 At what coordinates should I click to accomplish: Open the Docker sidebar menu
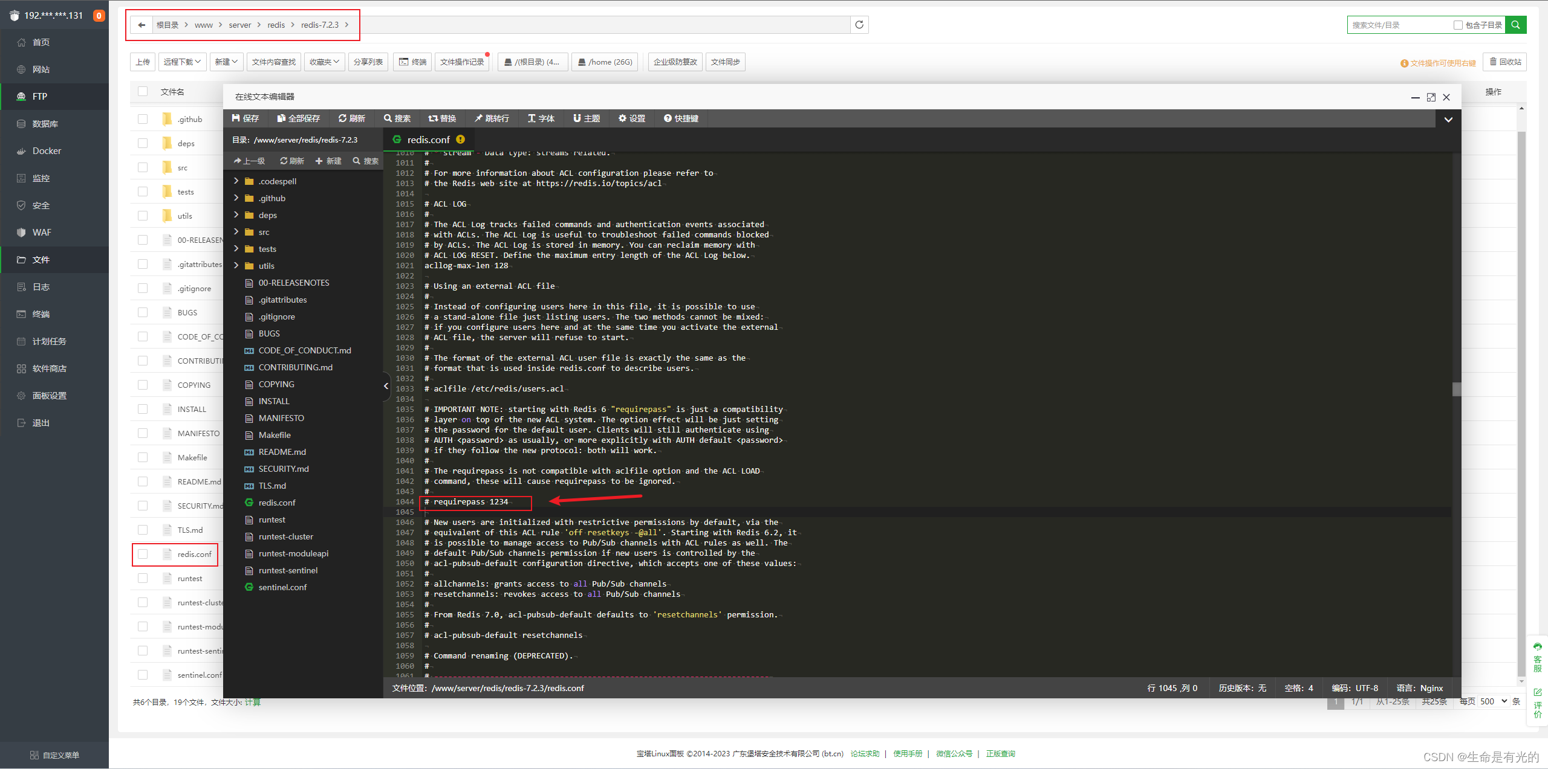(x=47, y=151)
